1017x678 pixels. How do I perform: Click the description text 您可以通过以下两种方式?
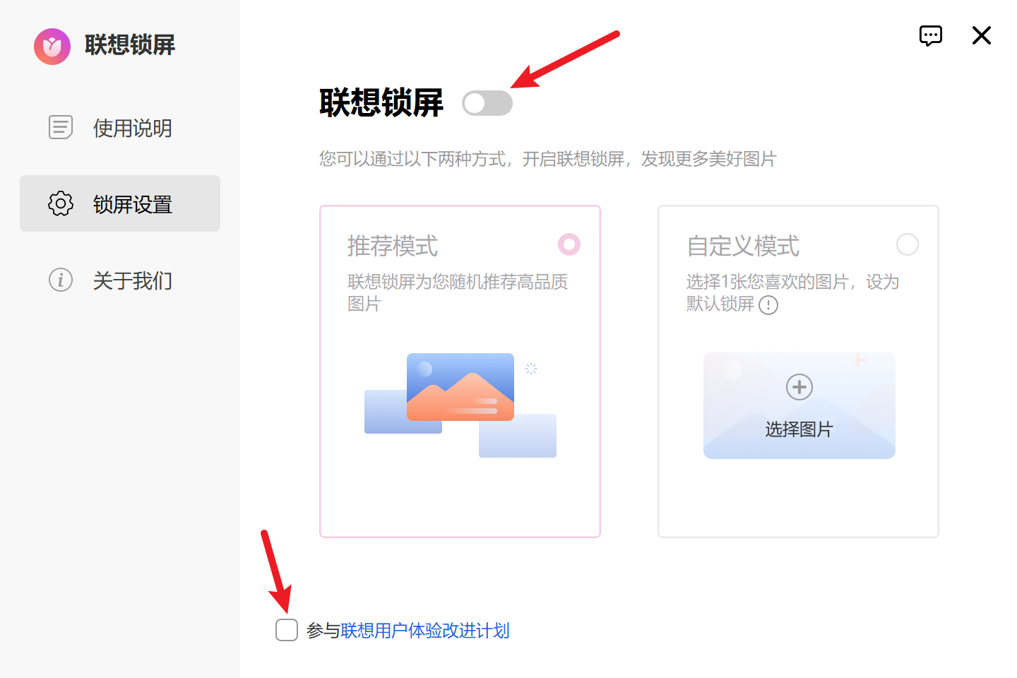point(548,159)
